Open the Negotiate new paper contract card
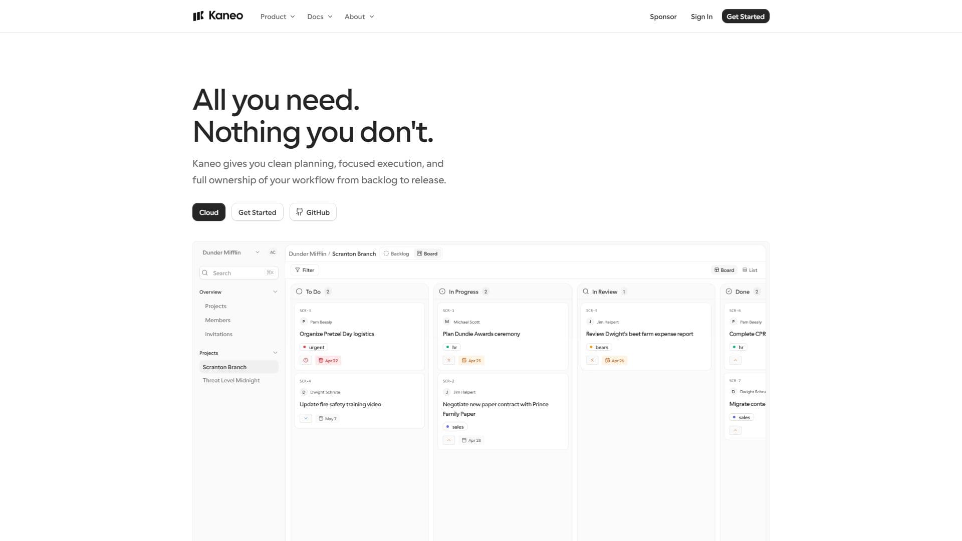 point(503,411)
